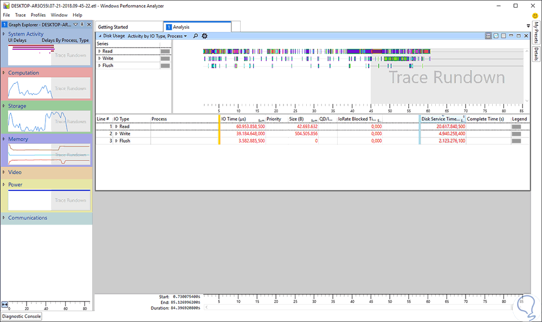542x322 pixels.
Task: Open the Graph Explorer panel options arrow
Action: point(75,24)
